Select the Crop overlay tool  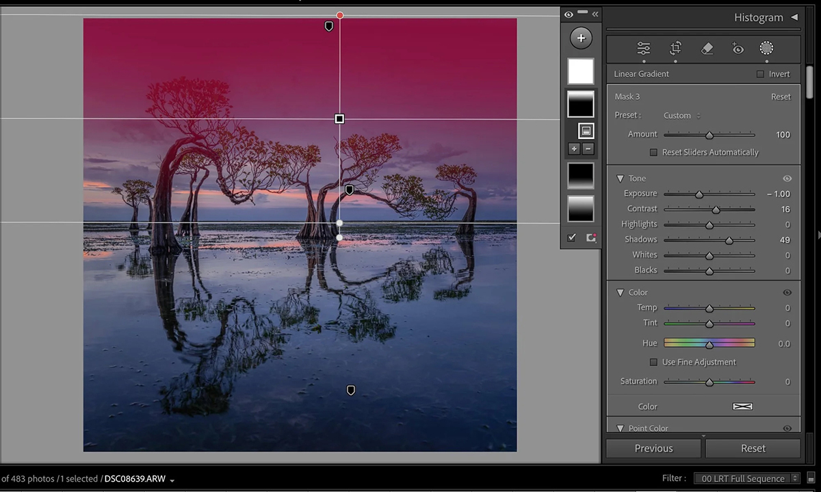[675, 49]
